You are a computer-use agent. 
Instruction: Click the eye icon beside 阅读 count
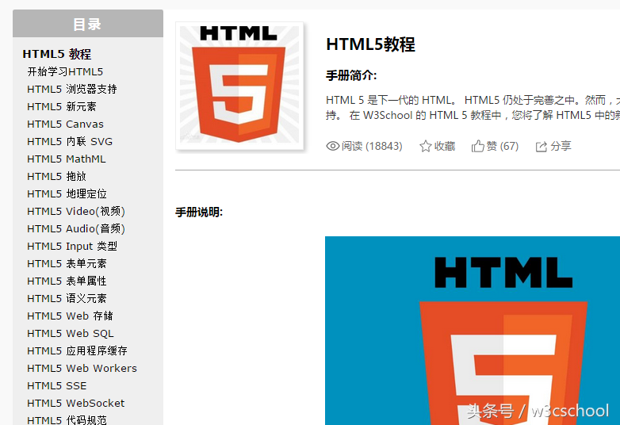coord(333,146)
